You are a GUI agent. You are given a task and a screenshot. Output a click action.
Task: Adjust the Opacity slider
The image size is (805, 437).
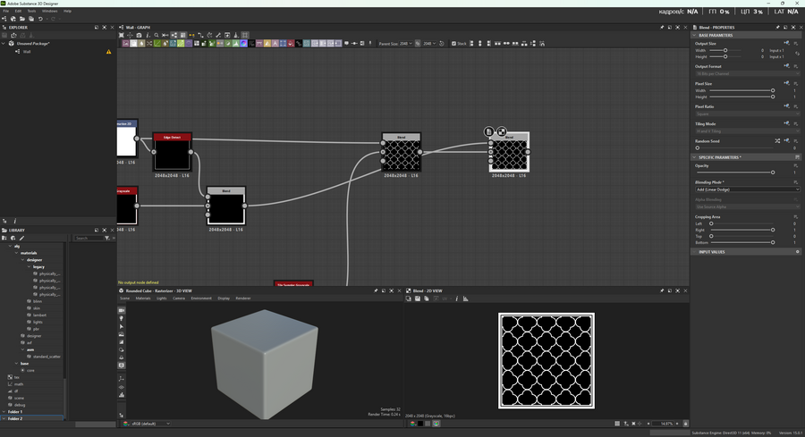click(772, 172)
